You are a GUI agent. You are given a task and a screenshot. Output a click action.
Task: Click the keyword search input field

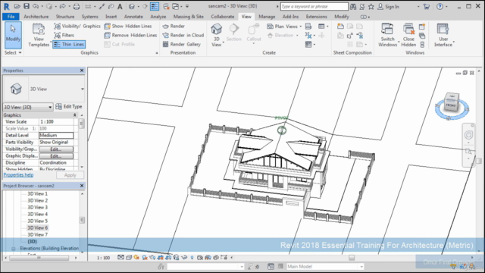pos(314,7)
